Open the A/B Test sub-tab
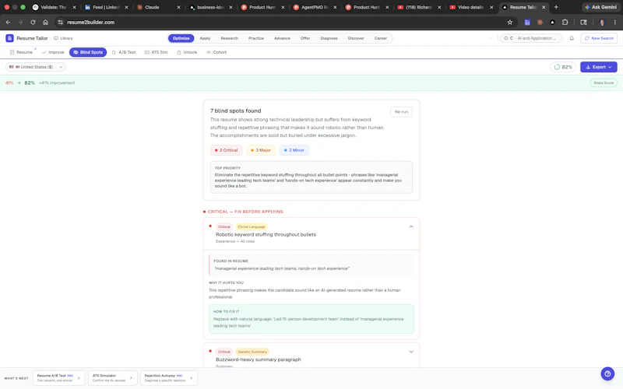Screen dimensions: 623x389 pyautogui.click(x=124, y=52)
